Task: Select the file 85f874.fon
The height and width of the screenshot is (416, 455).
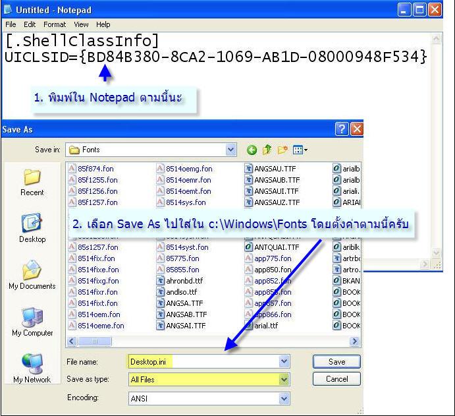Action: pyautogui.click(x=91, y=169)
